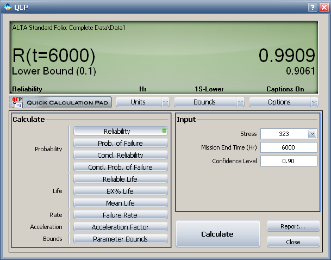Click the QCP app icon in title bar
The height and width of the screenshot is (260, 331).
tap(7, 7)
